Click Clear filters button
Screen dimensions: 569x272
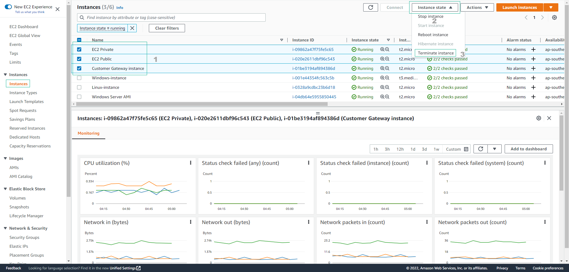167,28
